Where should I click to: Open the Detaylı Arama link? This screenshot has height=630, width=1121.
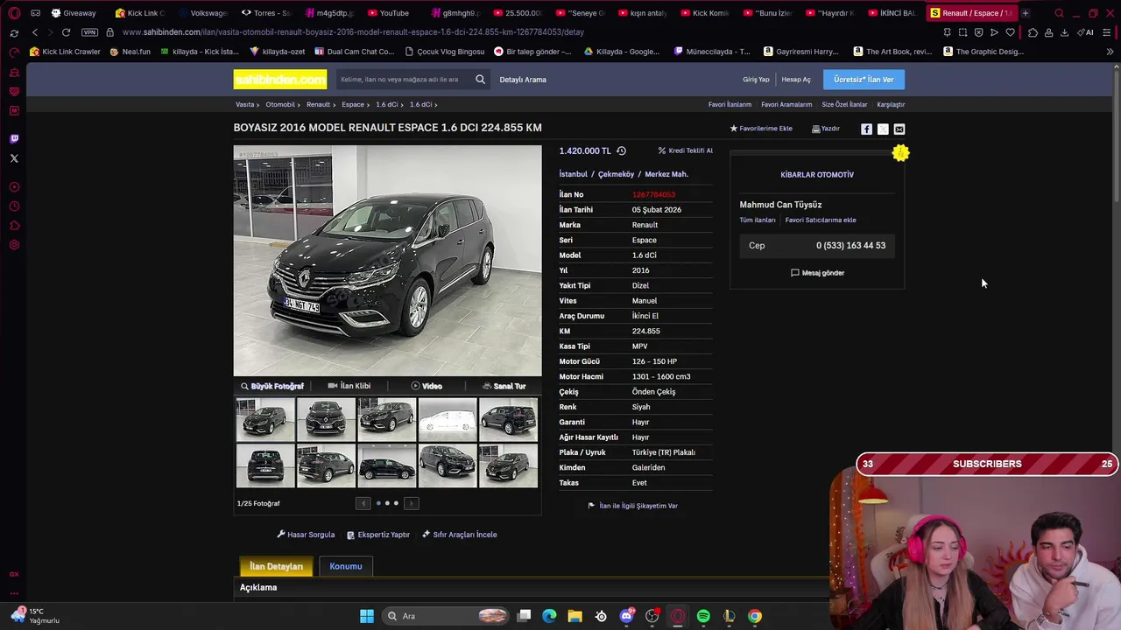(523, 80)
